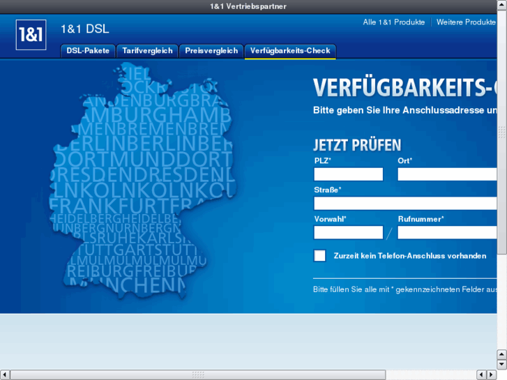Click the 1&1 logo
This screenshot has height=380, width=507.
pos(31,35)
